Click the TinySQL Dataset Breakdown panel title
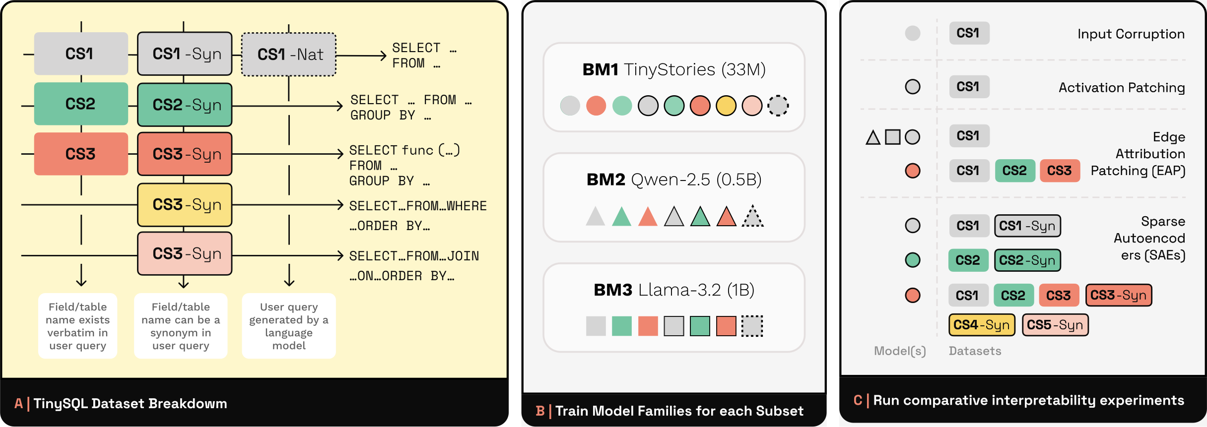Image resolution: width=1207 pixels, height=427 pixels. [130, 404]
